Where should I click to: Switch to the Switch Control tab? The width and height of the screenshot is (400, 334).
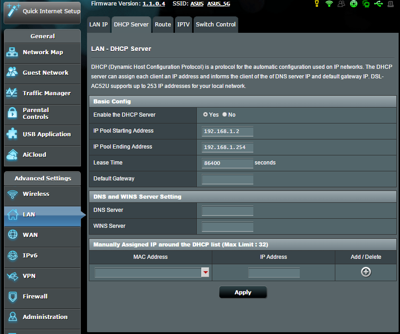tap(215, 25)
